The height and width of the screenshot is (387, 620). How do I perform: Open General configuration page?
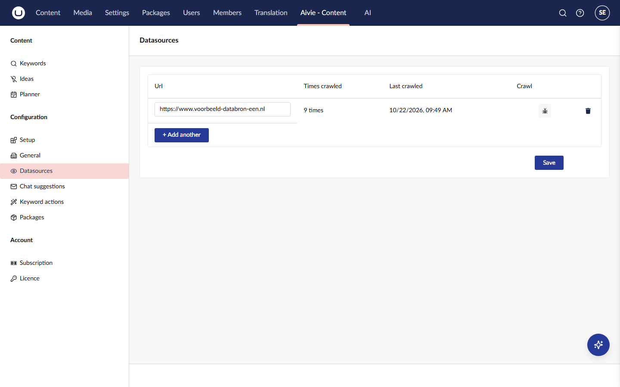click(x=65, y=155)
